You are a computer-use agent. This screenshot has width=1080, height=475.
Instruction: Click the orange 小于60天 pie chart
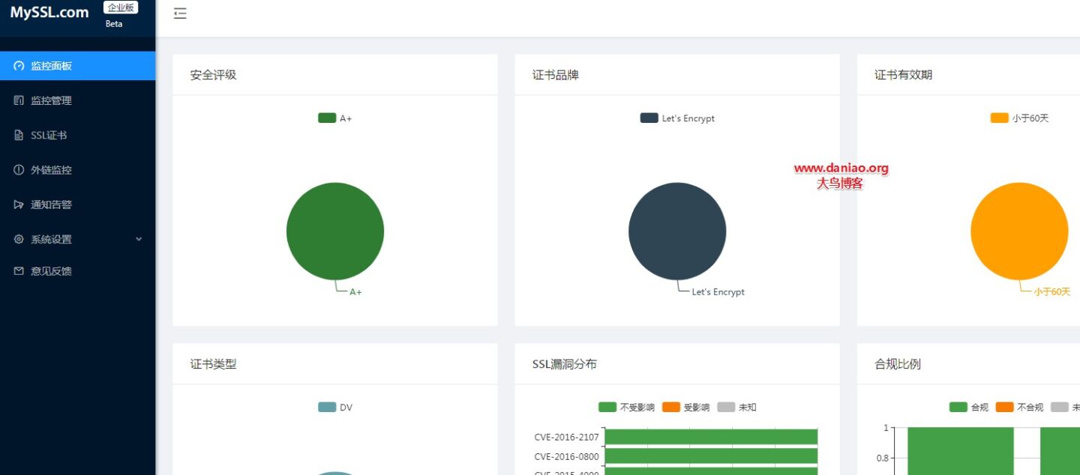(x=1019, y=232)
